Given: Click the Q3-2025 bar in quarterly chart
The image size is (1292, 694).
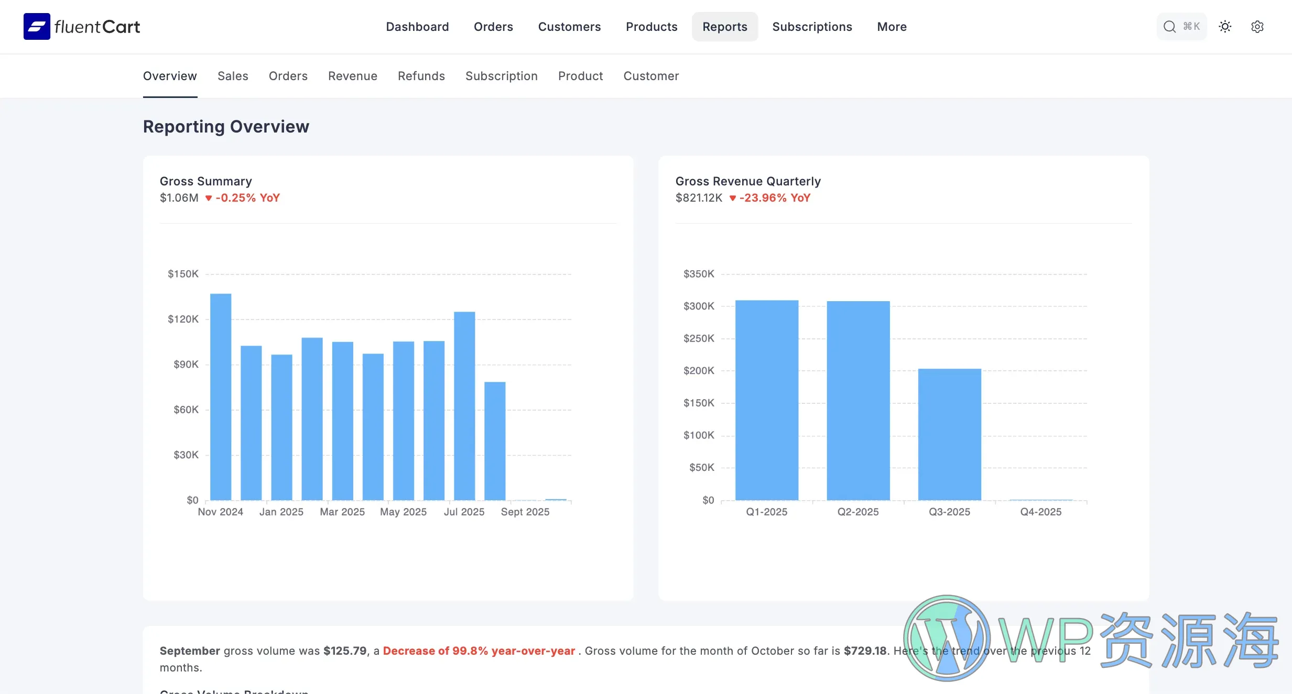Looking at the screenshot, I should [949, 435].
